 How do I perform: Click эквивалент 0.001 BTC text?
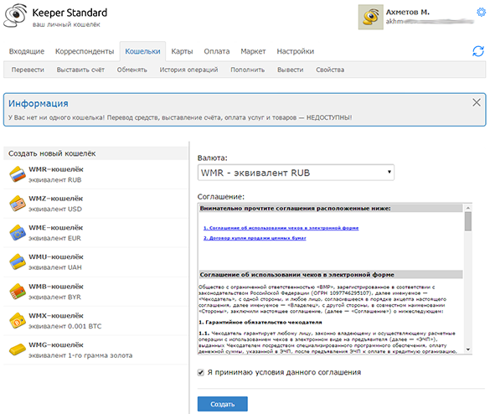click(65, 326)
